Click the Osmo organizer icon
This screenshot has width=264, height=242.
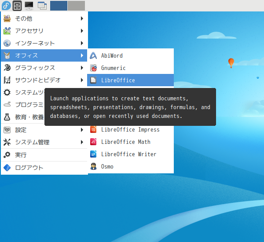[93, 166]
